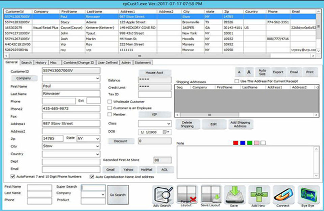This screenshot has width=324, height=211.
Task: Click the Save disk icon
Action: [235, 195]
